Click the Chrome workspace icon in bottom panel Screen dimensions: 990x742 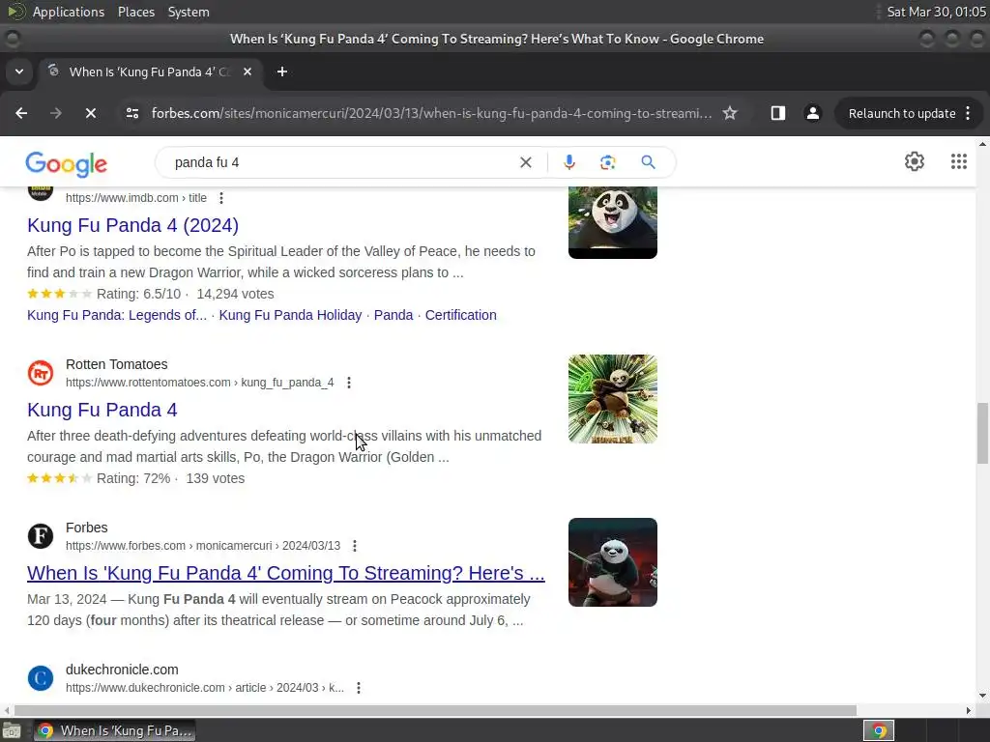point(879,730)
